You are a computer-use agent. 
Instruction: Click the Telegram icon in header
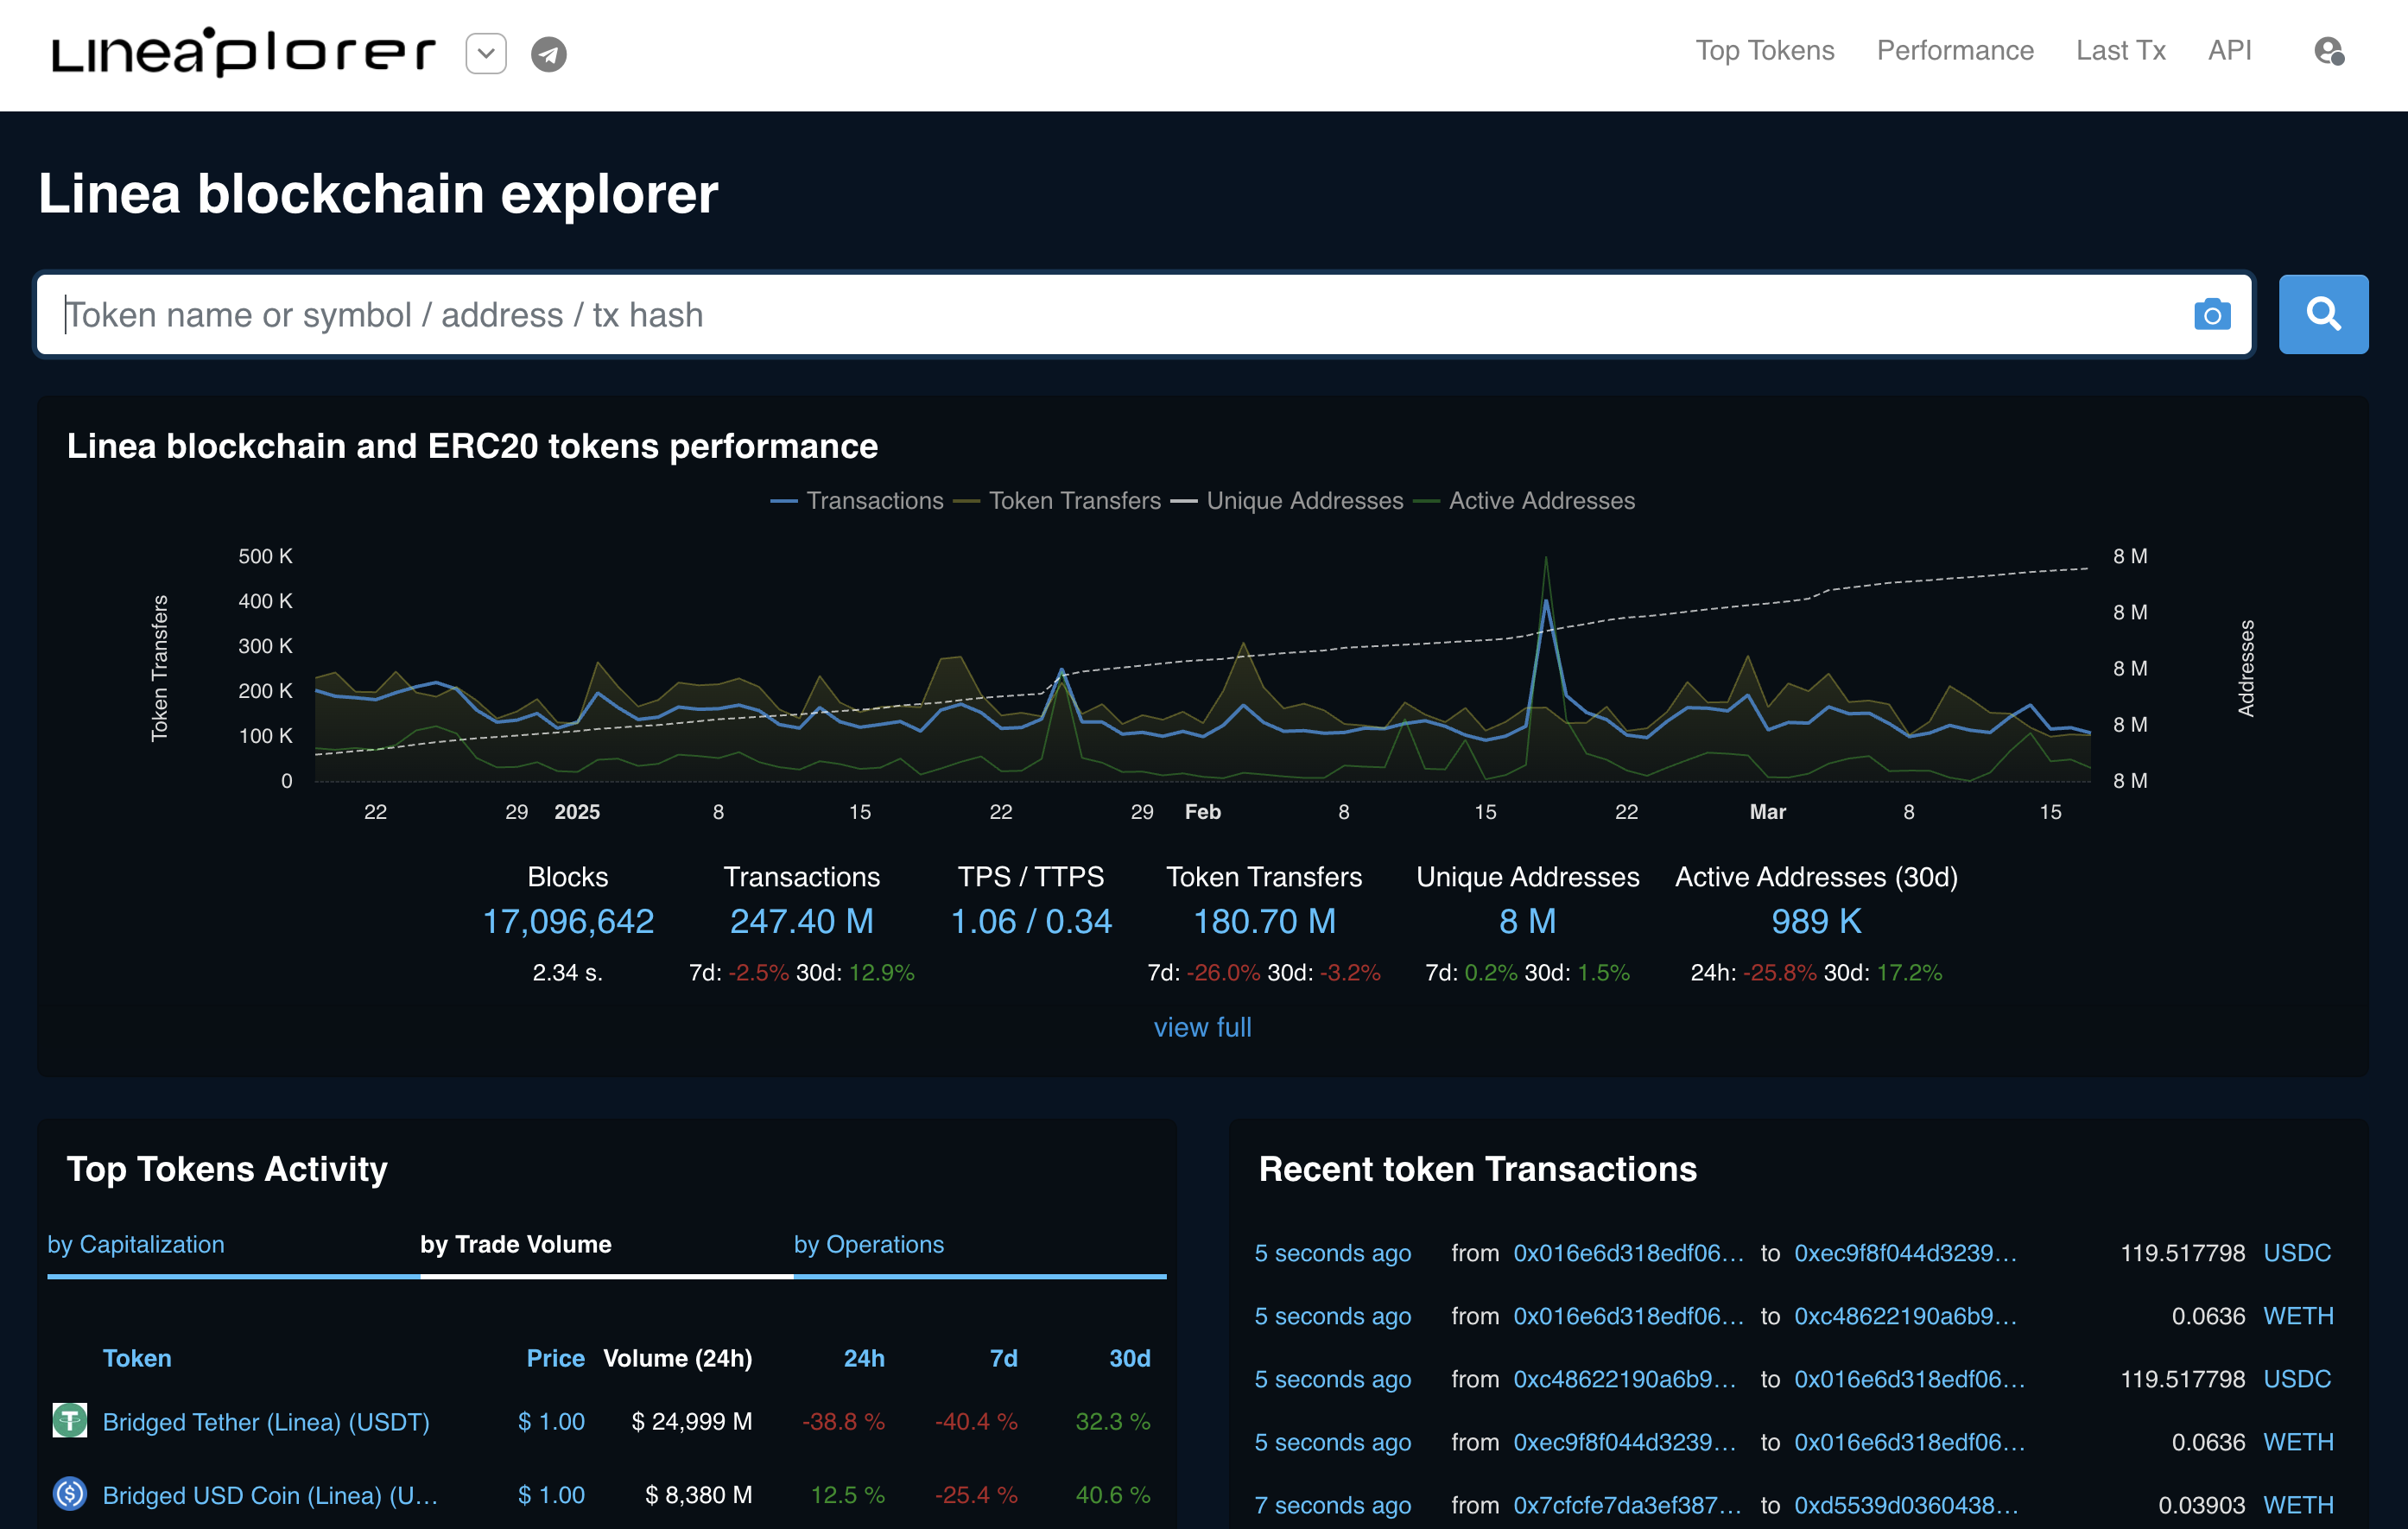coord(548,54)
